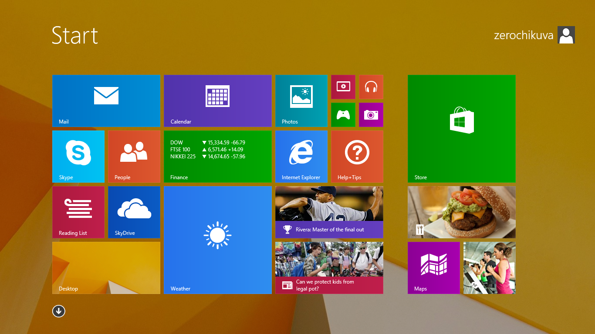This screenshot has height=334, width=595.
Task: Open the Video app tile
Action: [343, 87]
